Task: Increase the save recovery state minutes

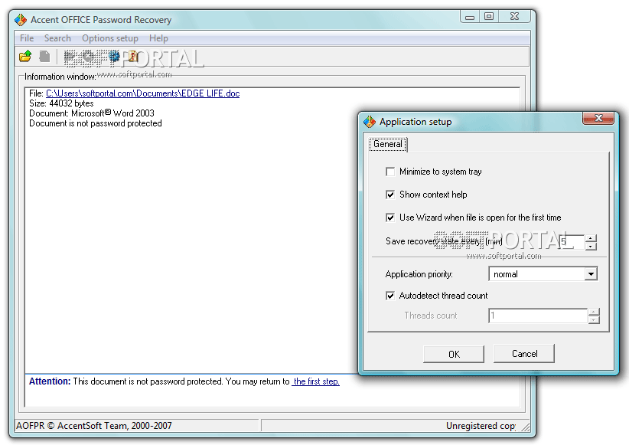Action: pyautogui.click(x=591, y=238)
